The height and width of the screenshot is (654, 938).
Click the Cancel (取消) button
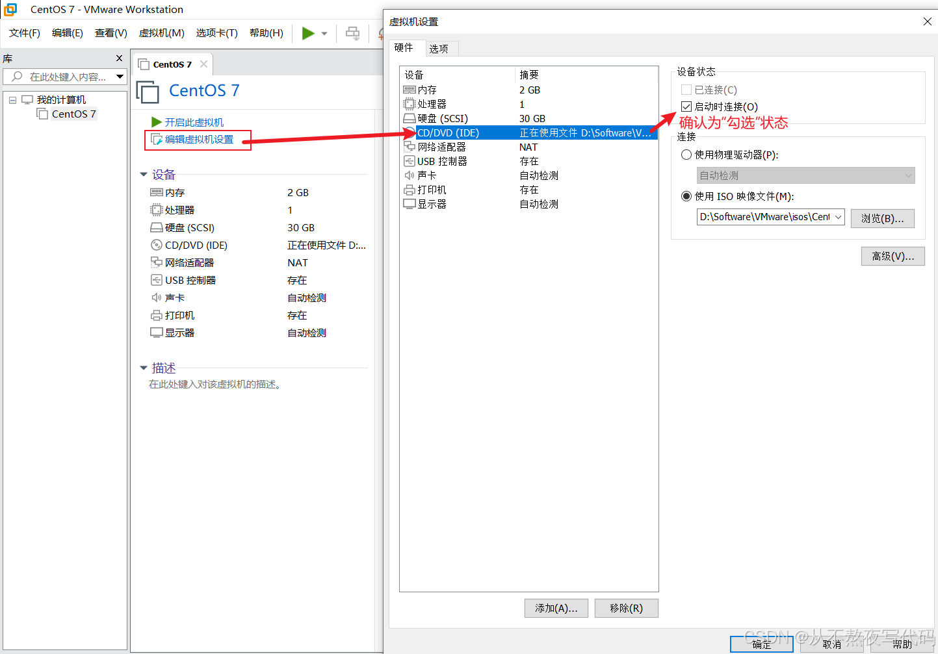[831, 644]
